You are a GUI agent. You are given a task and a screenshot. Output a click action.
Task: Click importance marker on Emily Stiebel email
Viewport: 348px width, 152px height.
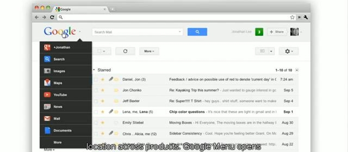(x=116, y=123)
